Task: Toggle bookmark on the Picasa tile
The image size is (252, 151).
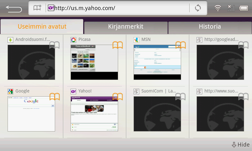Action: [117, 45]
